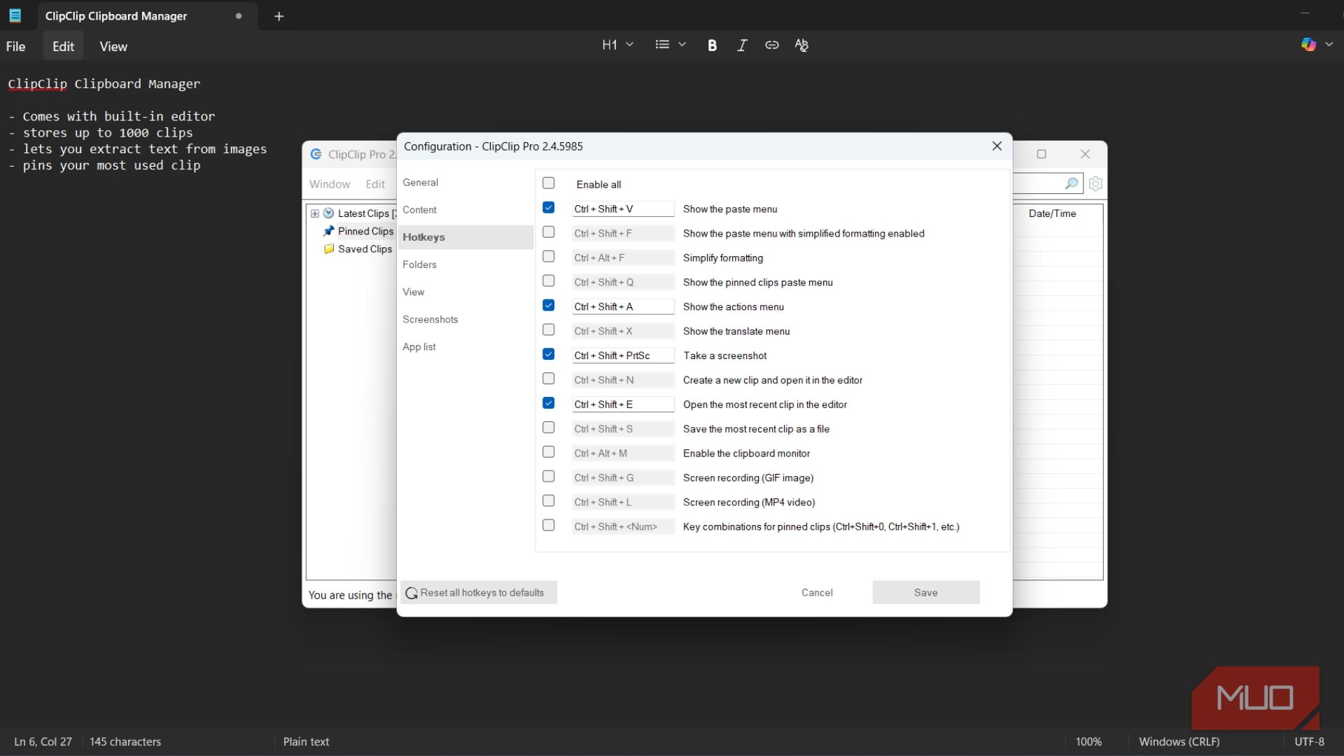Check the Enable all checkbox

549,183
